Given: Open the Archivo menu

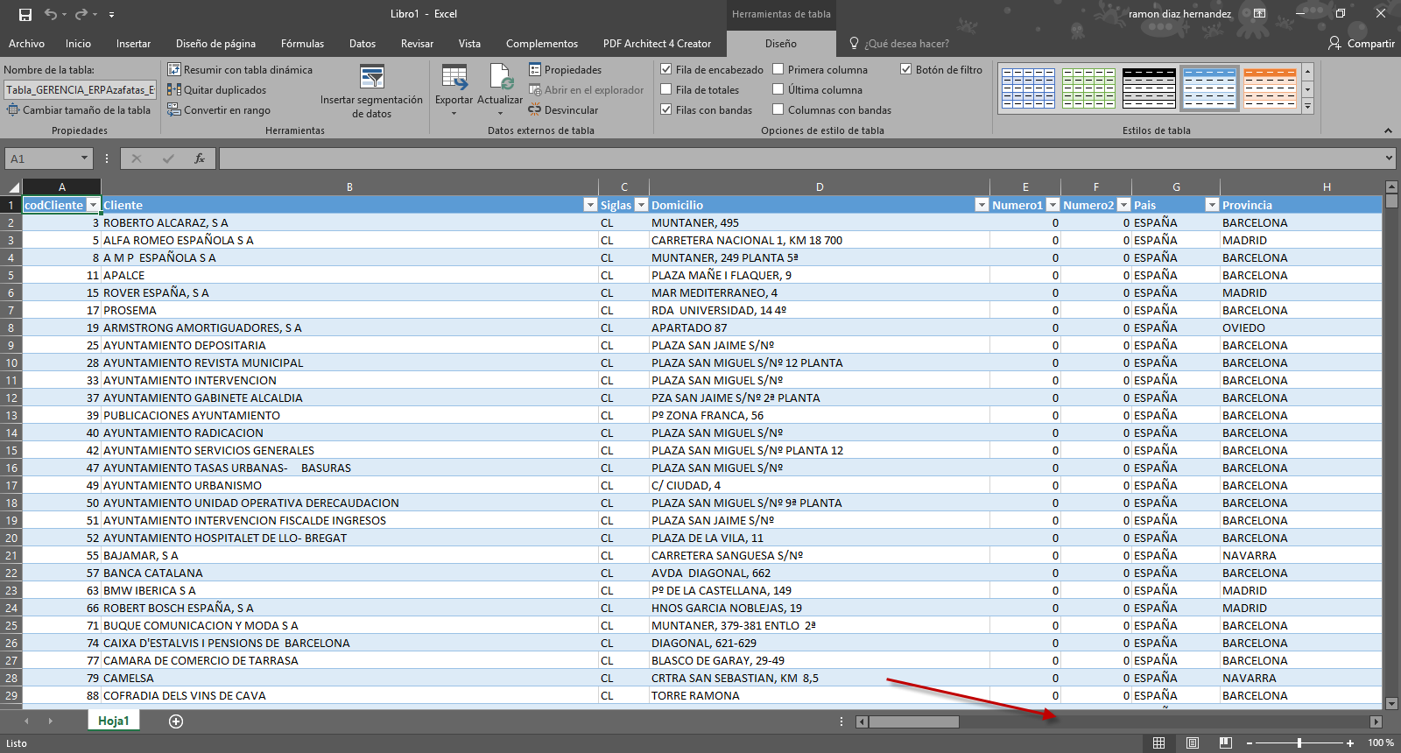Looking at the screenshot, I should [26, 44].
